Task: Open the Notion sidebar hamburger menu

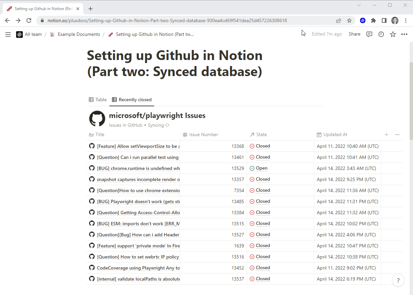Action: click(8, 34)
